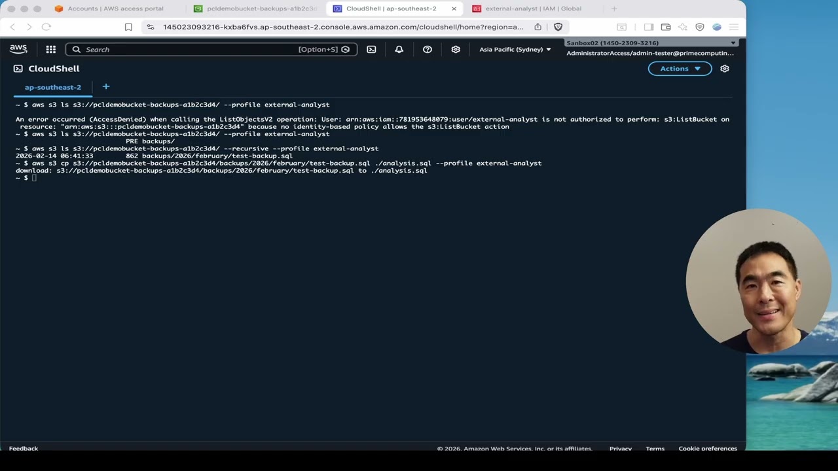Open the Terms link in footer
This screenshot has width=838, height=471.
(x=655, y=448)
